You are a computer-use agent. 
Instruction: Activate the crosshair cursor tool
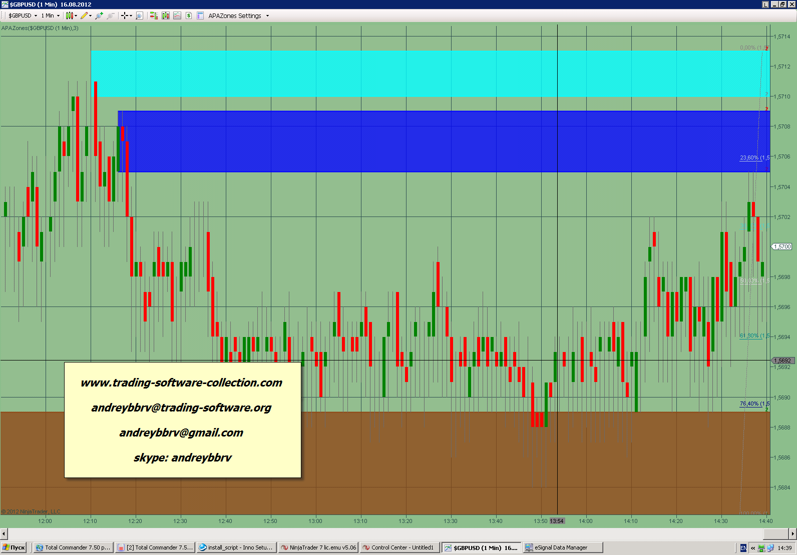125,16
